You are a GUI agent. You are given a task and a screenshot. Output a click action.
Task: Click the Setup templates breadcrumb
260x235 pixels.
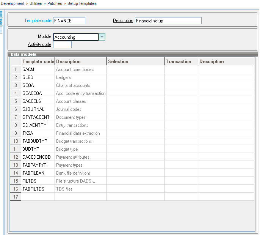point(82,3)
